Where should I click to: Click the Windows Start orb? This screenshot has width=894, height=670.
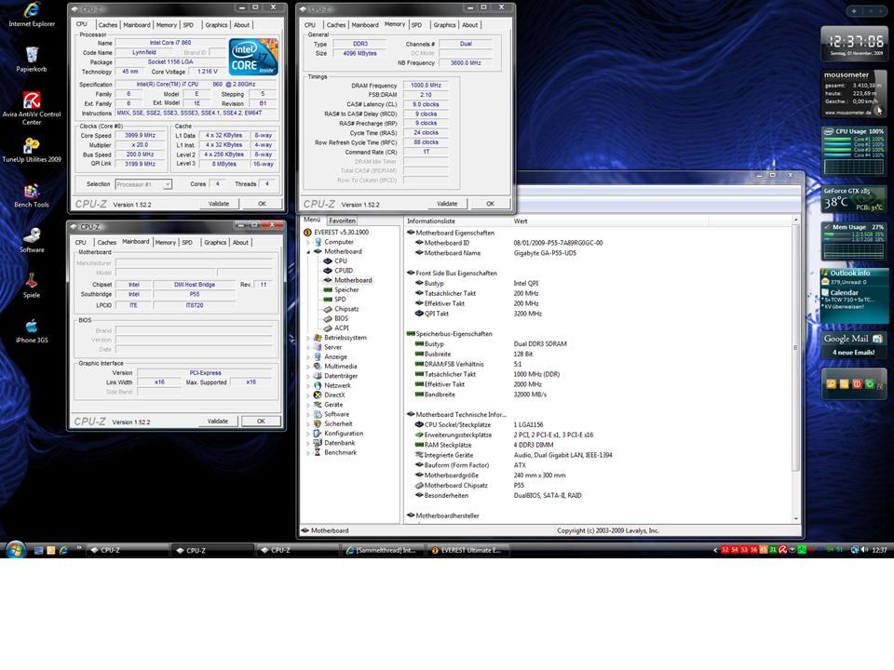click(x=16, y=550)
